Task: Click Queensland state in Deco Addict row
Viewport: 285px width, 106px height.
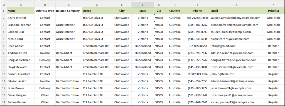Action: click(x=143, y=46)
